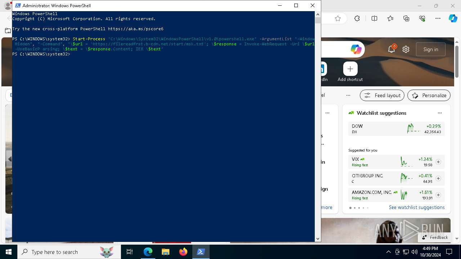Open Copilot sidebar in Edge

[x=453, y=18]
